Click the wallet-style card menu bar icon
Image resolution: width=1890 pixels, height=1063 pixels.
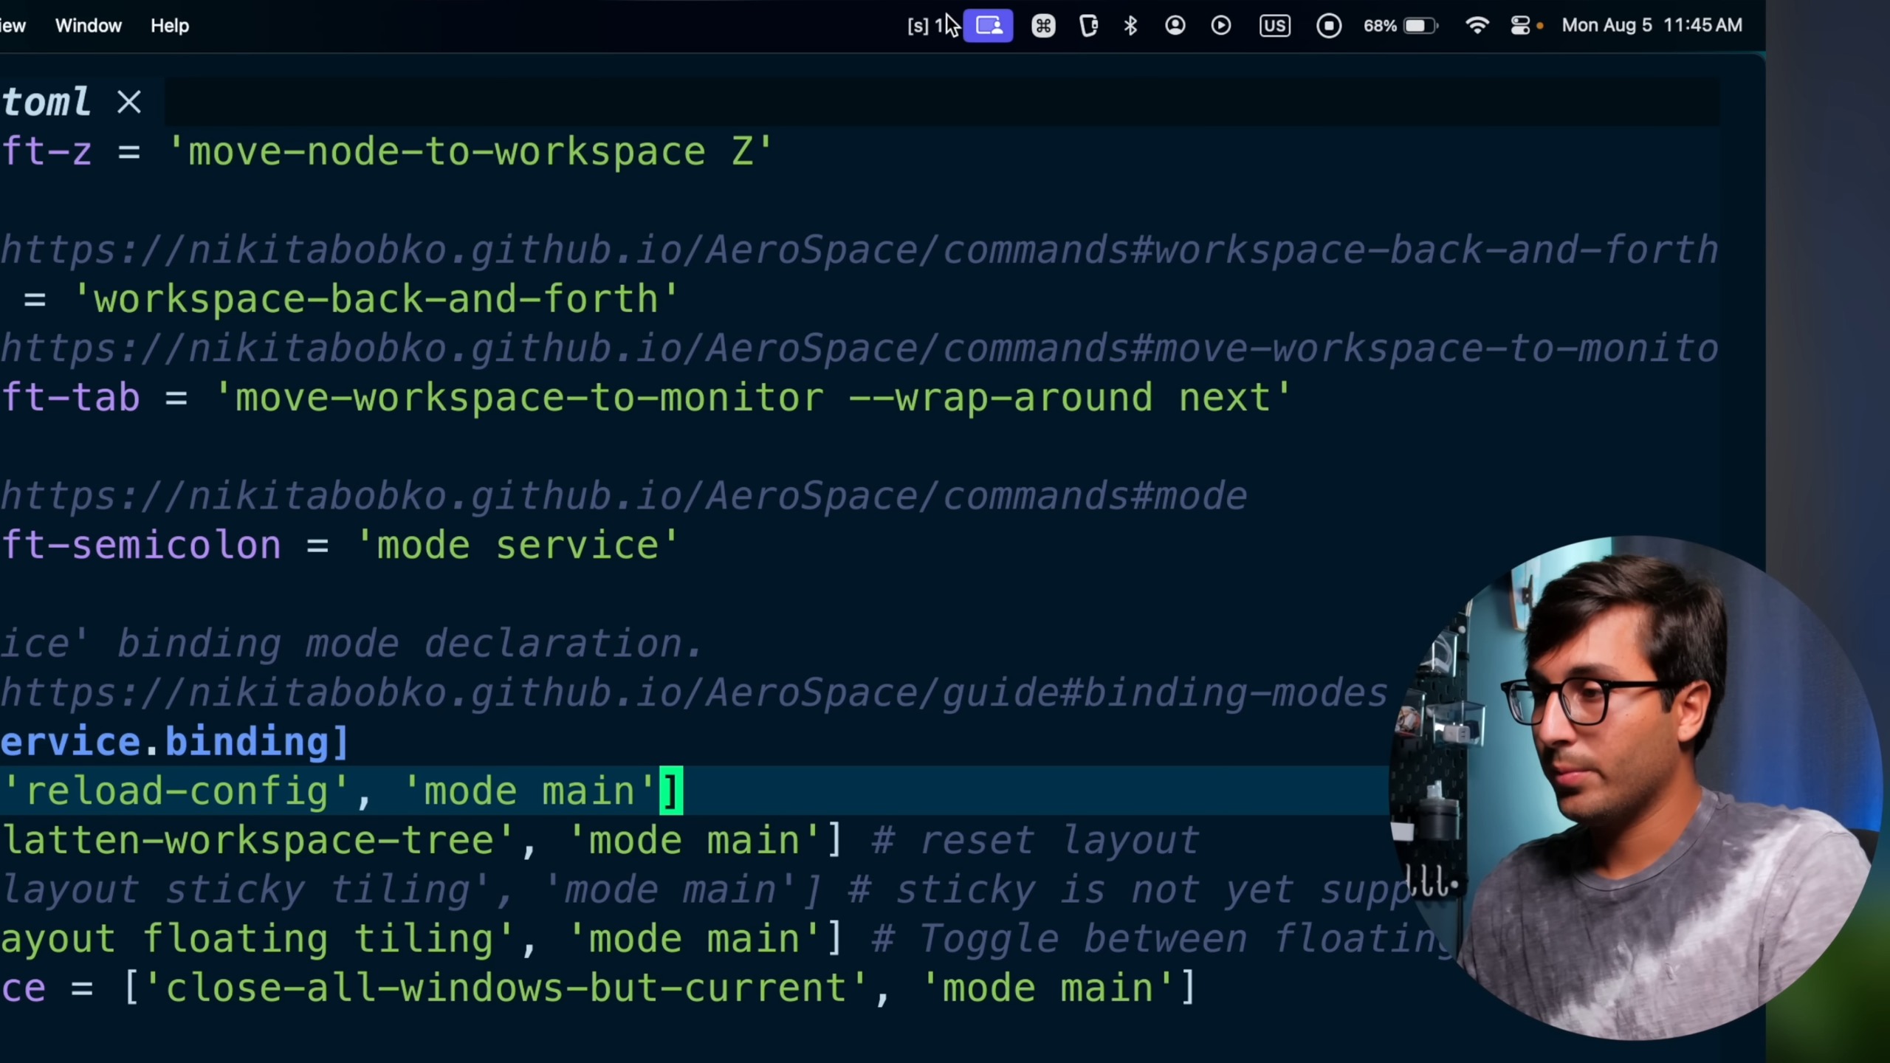pyautogui.click(x=1088, y=26)
